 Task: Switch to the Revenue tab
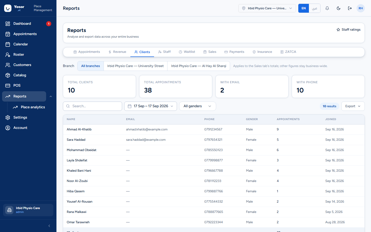click(x=117, y=52)
